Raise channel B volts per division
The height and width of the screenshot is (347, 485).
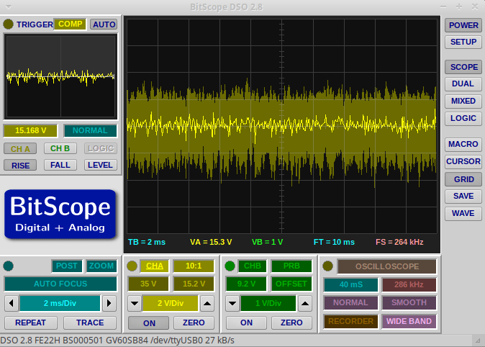point(305,303)
